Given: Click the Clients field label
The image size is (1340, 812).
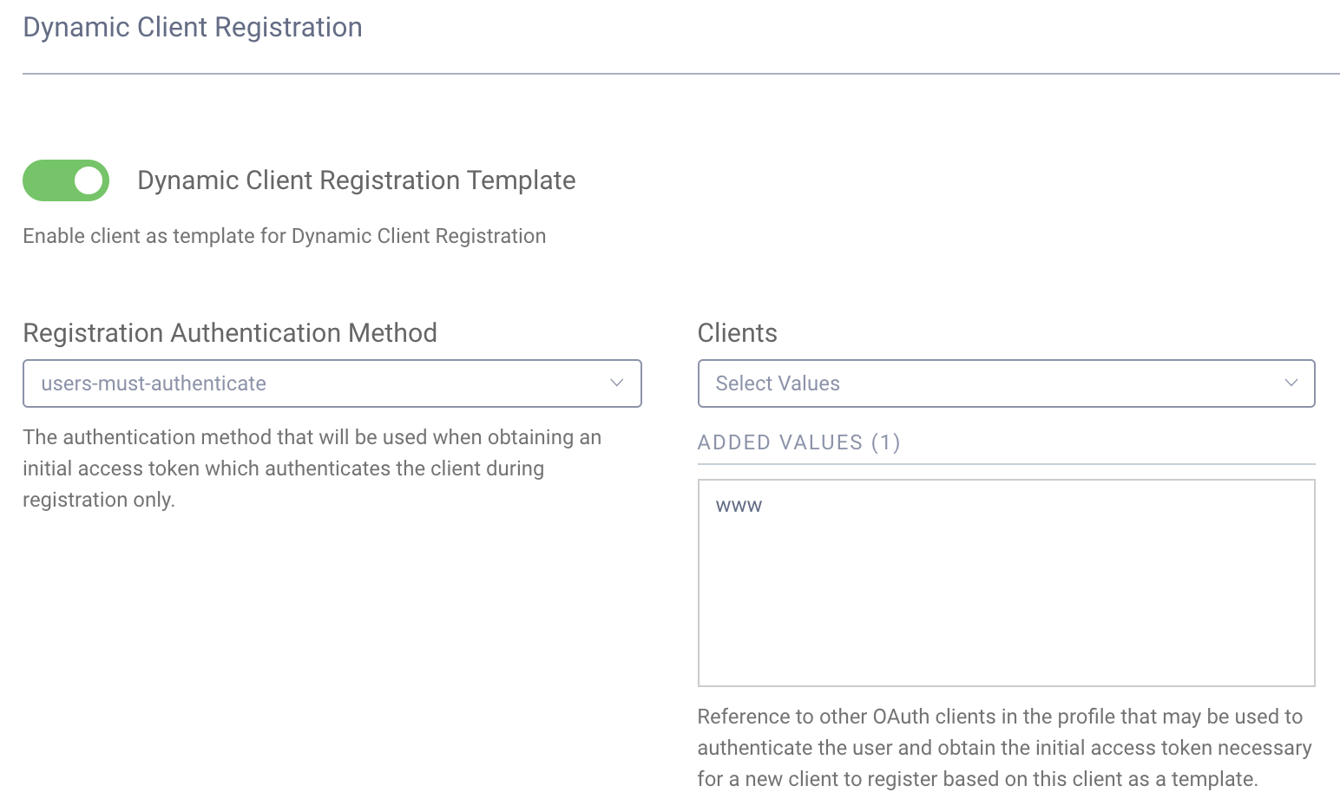Looking at the screenshot, I should [737, 332].
